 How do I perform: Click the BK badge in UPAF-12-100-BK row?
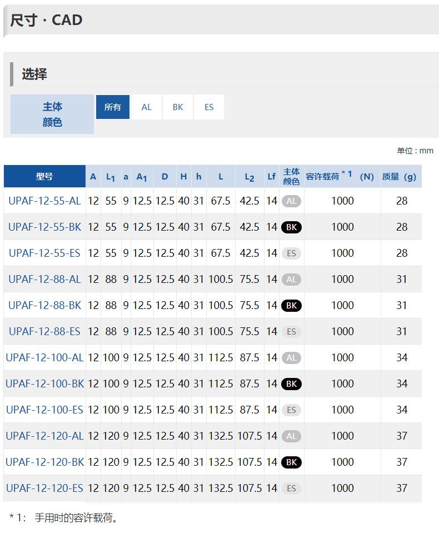[291, 384]
